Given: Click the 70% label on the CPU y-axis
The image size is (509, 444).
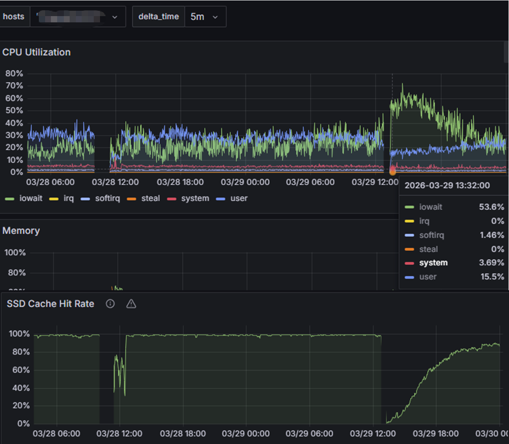Looking at the screenshot, I should click(14, 85).
